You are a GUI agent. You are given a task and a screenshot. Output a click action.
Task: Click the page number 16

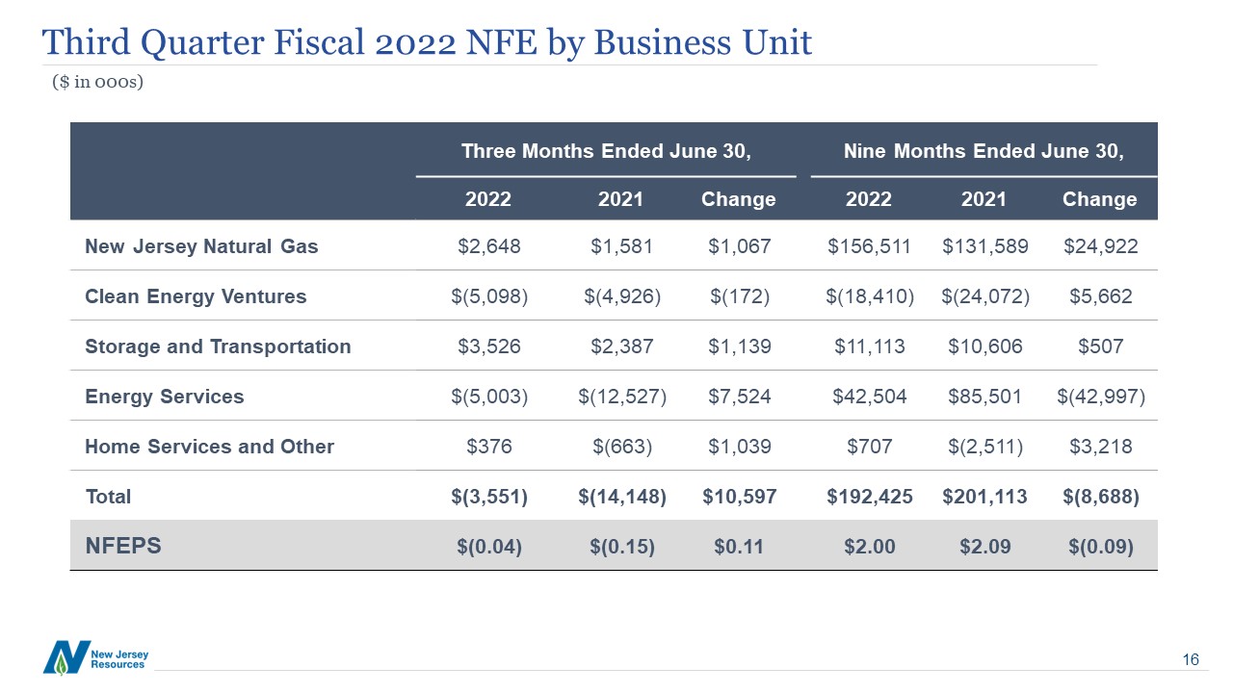[1191, 659]
